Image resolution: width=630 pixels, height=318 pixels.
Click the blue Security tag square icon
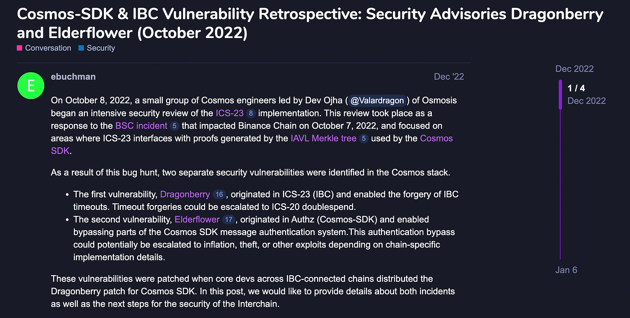point(81,48)
